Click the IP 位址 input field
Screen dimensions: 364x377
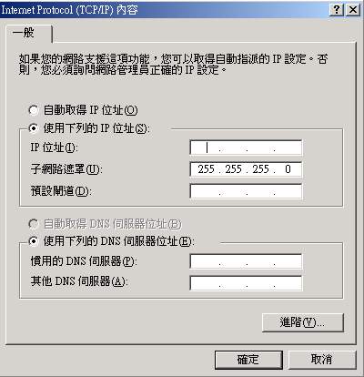246,148
